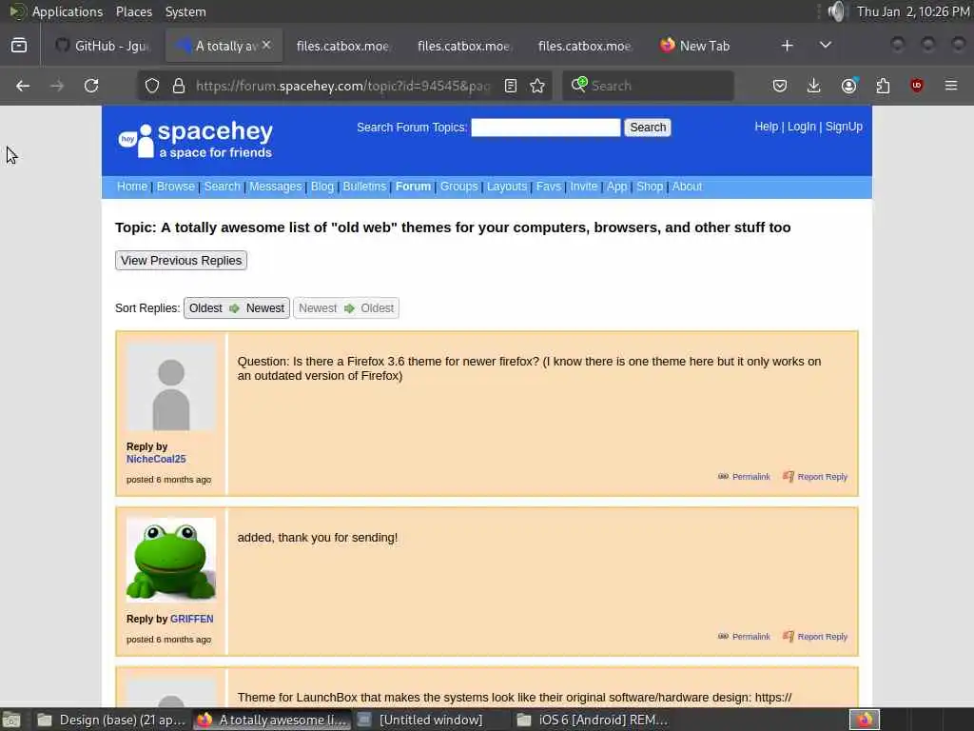The width and height of the screenshot is (974, 731).
Task: Go to Home in the nav bar
Action: [x=131, y=187]
